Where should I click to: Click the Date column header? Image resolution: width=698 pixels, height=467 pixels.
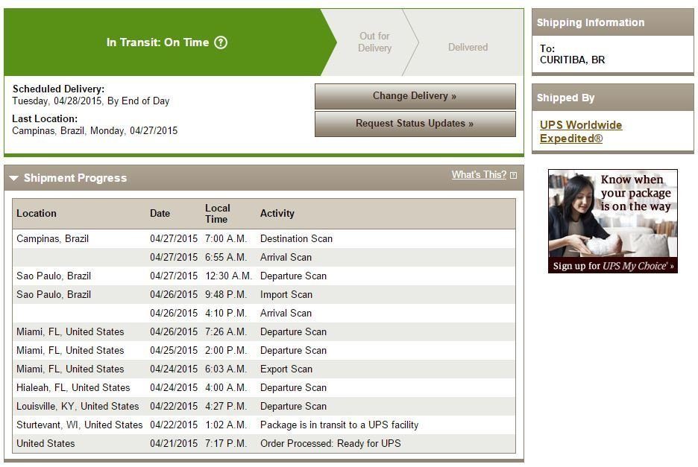click(x=160, y=214)
